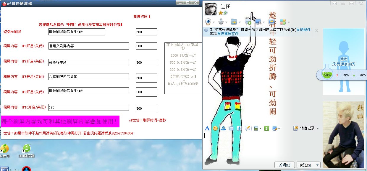Click the green magnifier icon under 佳仔
Image resolution: width=367 pixels, height=171 pixels.
click(225, 13)
